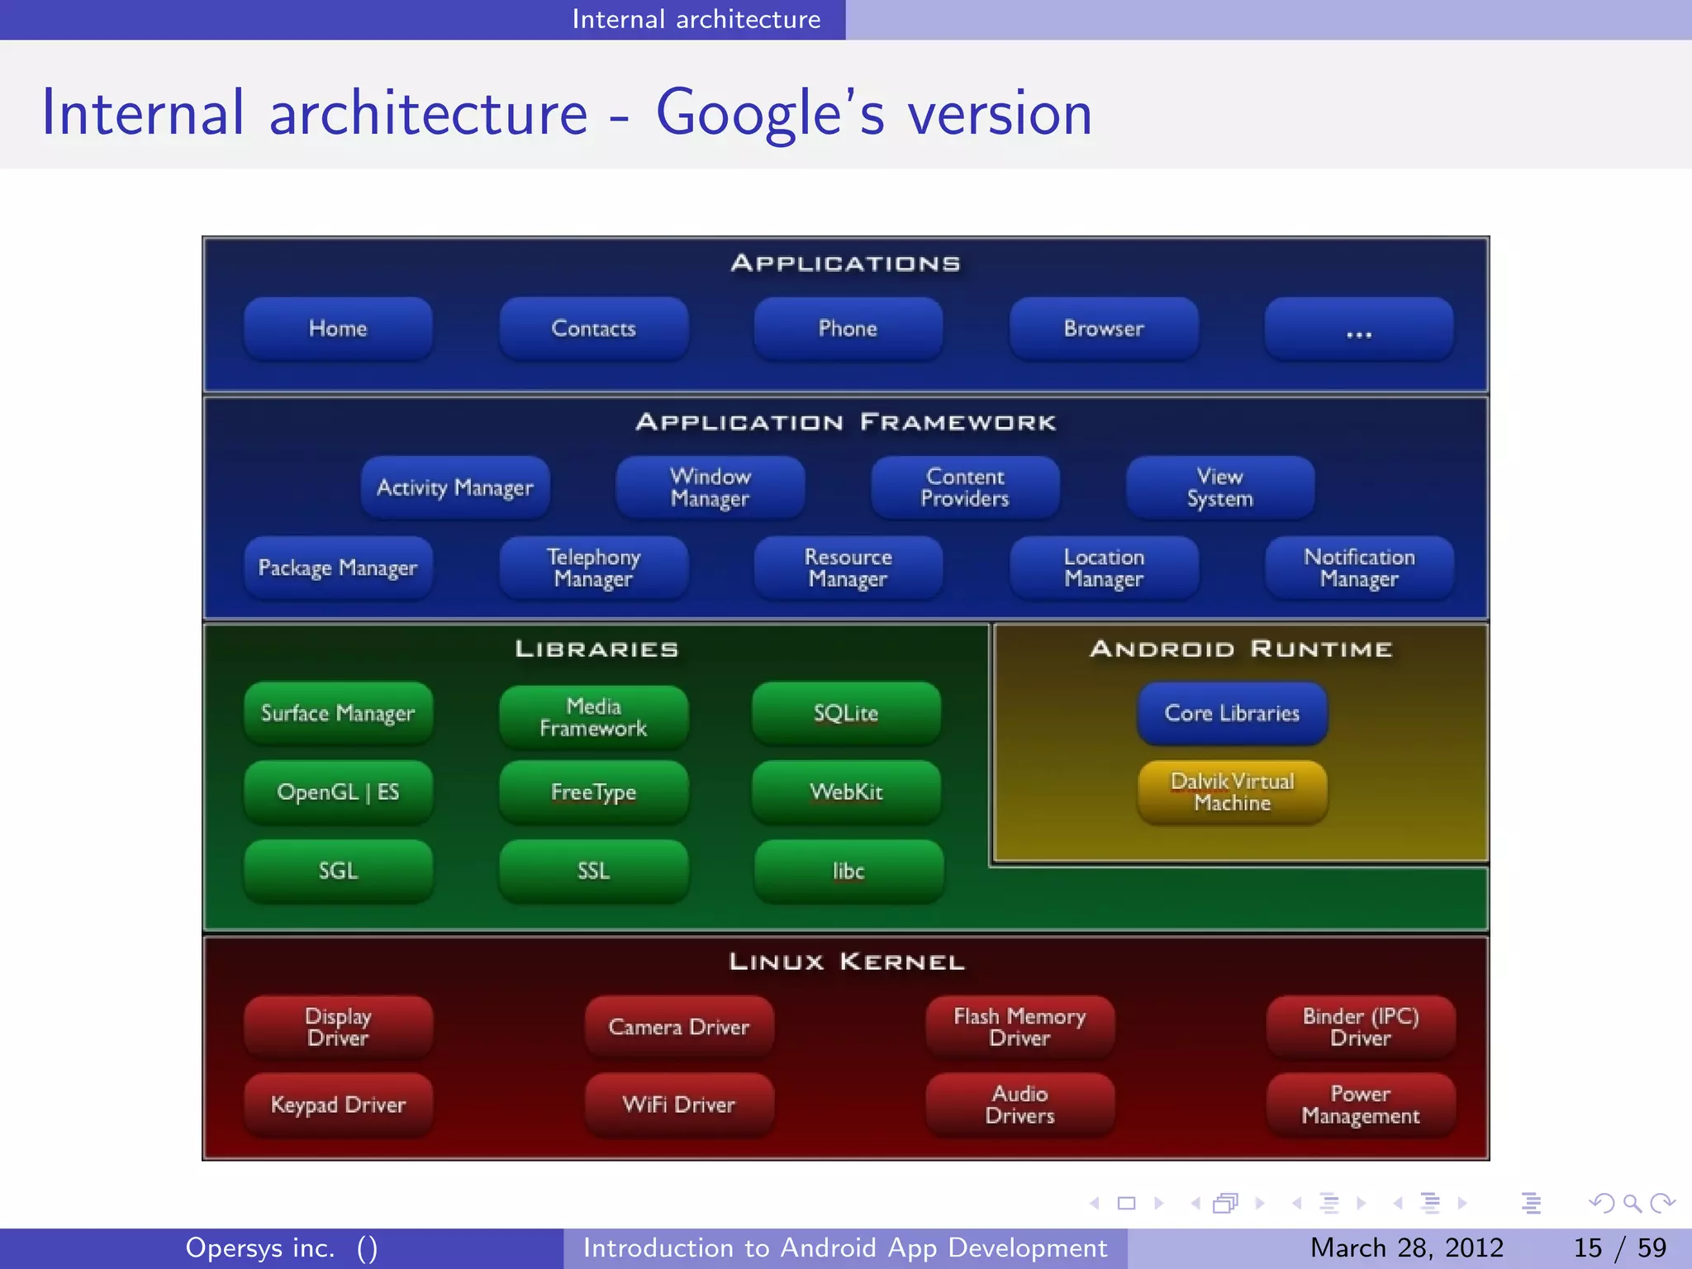Open the Internal architecture section in header
Viewport: 1692px width, 1269px height.
pos(696,19)
